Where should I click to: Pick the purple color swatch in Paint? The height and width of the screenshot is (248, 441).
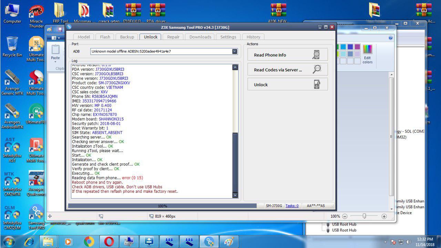357,47
